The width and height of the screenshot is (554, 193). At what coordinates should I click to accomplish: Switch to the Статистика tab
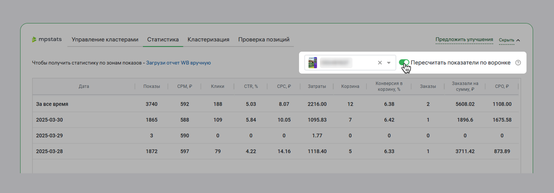coord(163,40)
